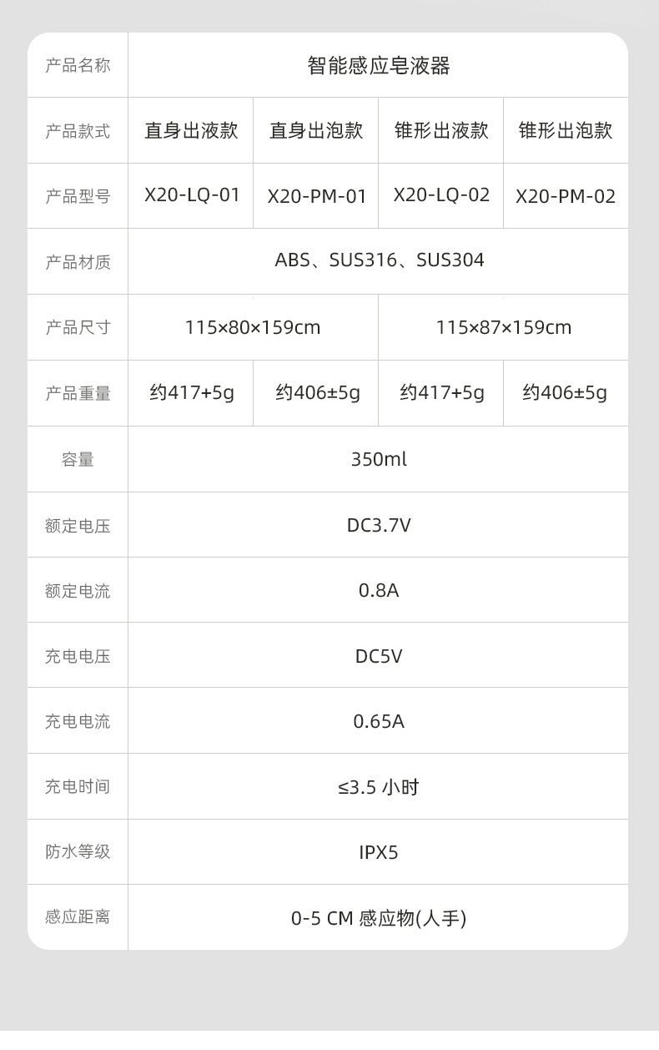Select the 115×80×159cm size cell
This screenshot has height=1050, width=659.
coord(253,327)
